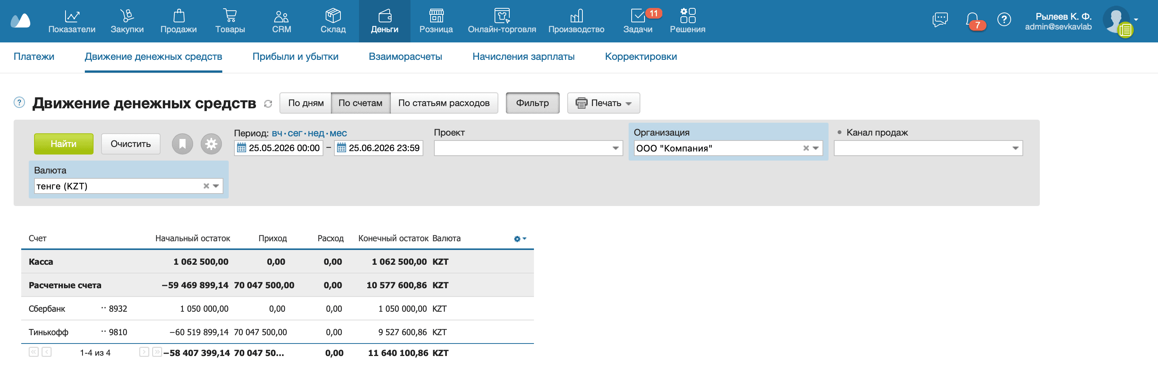
Task: Click the period end date field
Action: pos(379,148)
